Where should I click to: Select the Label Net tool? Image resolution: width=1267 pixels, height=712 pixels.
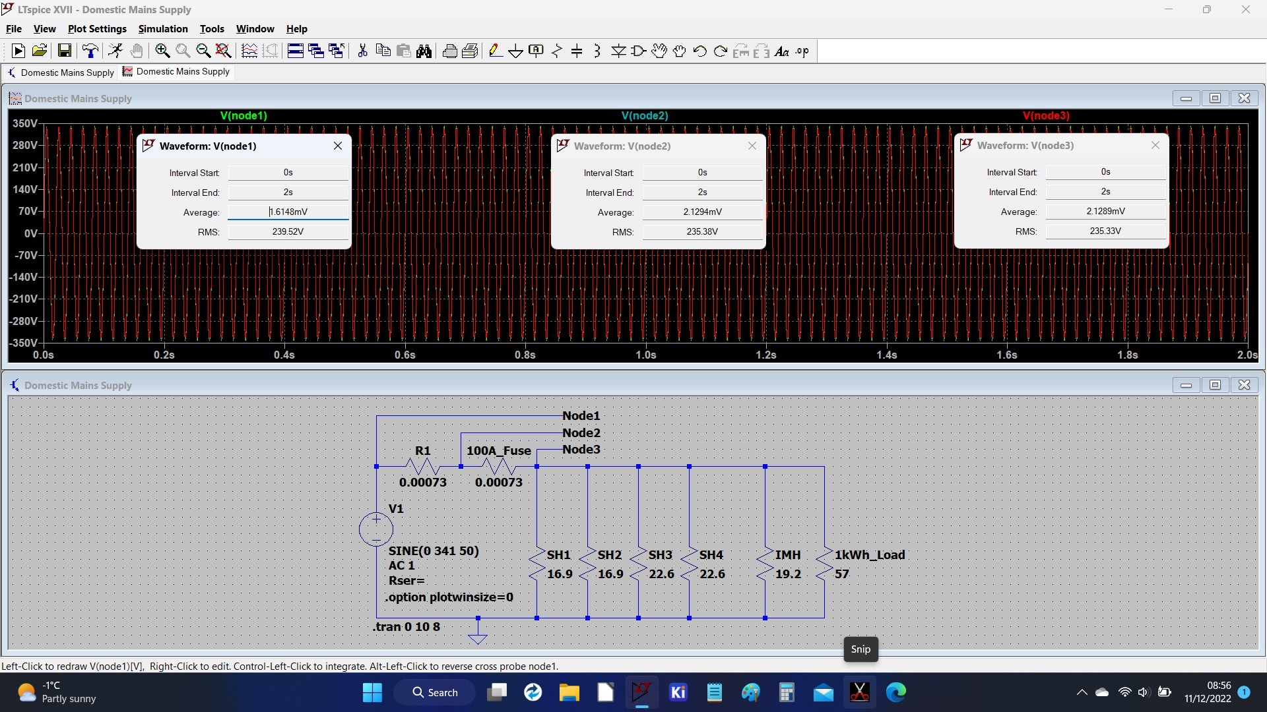[536, 51]
